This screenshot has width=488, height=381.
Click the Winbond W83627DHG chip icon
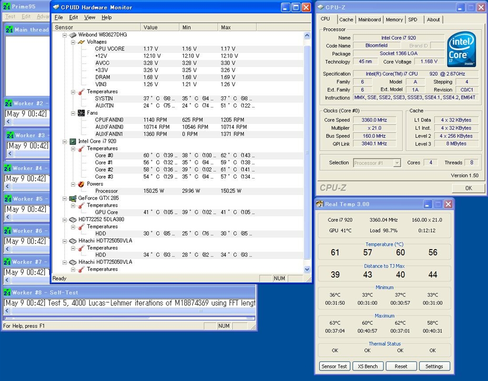tap(73, 35)
